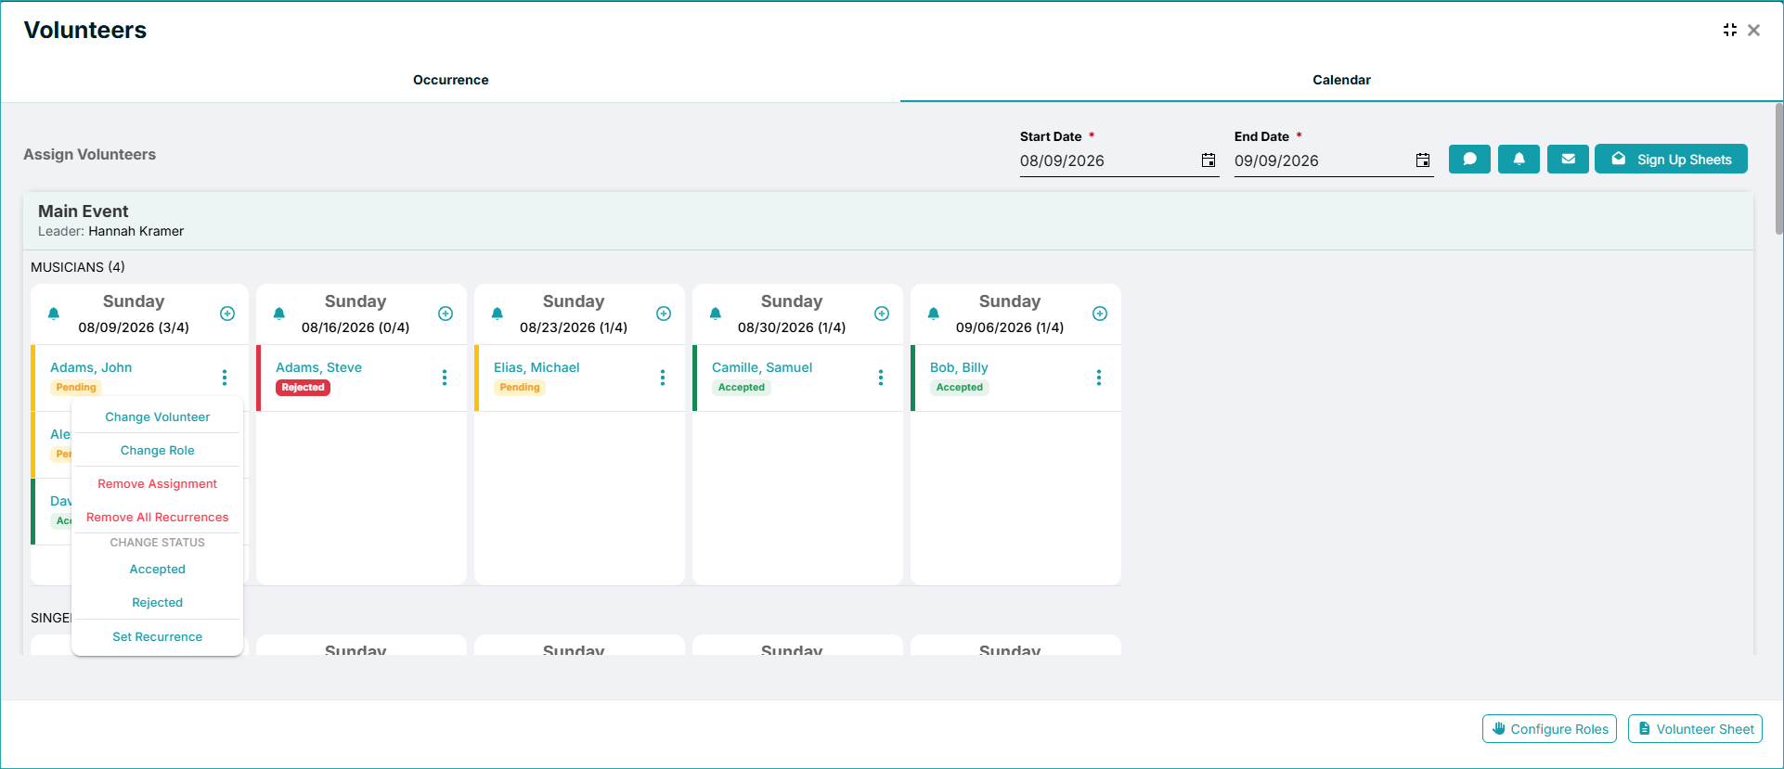This screenshot has height=769, width=1784.
Task: Open options menu for Elias, Michael
Action: click(x=663, y=378)
